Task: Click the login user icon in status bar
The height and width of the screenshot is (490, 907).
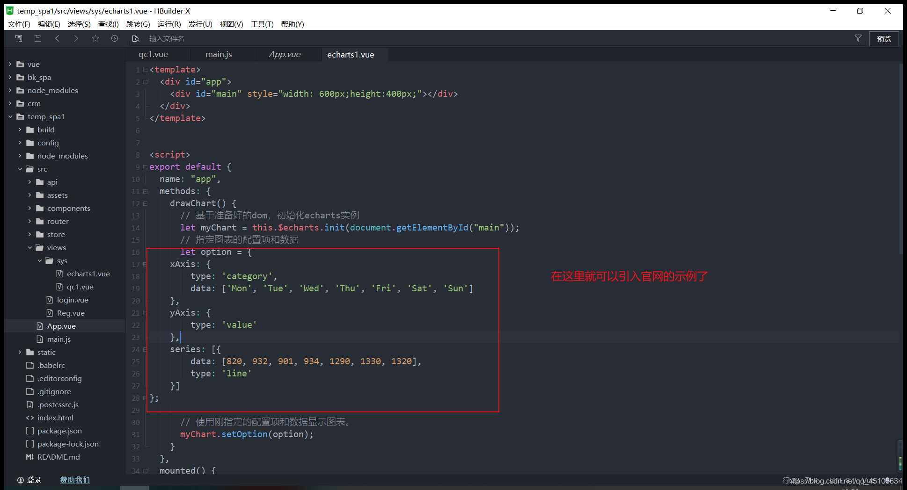Action: [21, 480]
